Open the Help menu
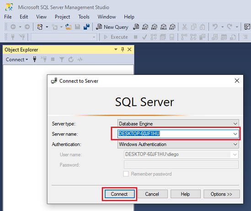251x211 pixels. [x=129, y=17]
